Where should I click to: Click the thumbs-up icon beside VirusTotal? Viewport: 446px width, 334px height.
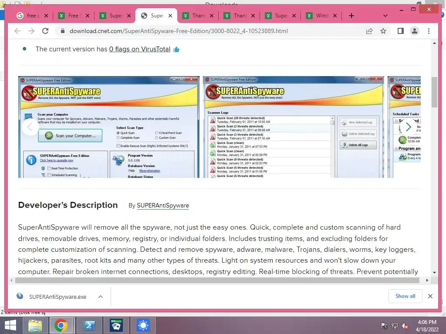click(176, 50)
